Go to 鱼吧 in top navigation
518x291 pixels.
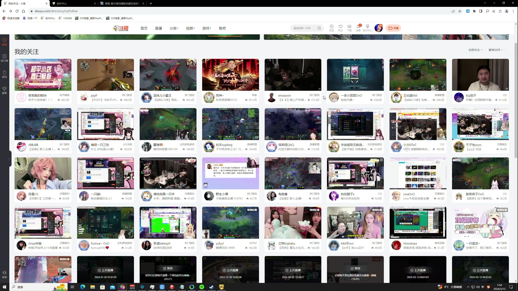222,28
